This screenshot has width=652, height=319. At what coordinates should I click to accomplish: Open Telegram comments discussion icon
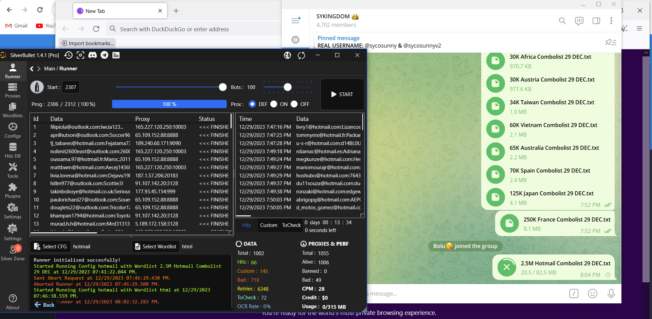(x=579, y=21)
